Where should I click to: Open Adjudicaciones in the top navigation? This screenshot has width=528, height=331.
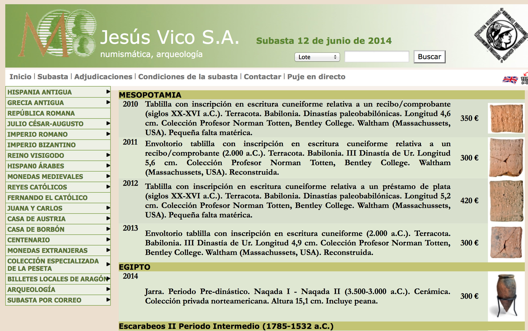(x=103, y=77)
